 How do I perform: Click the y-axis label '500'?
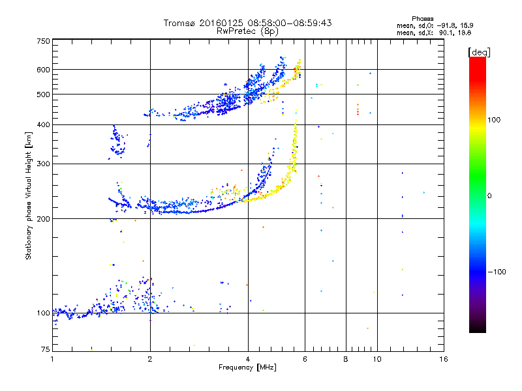[x=43, y=94]
